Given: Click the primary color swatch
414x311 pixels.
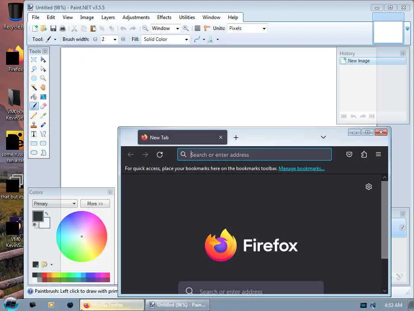Looking at the screenshot, I should tap(38, 216).
